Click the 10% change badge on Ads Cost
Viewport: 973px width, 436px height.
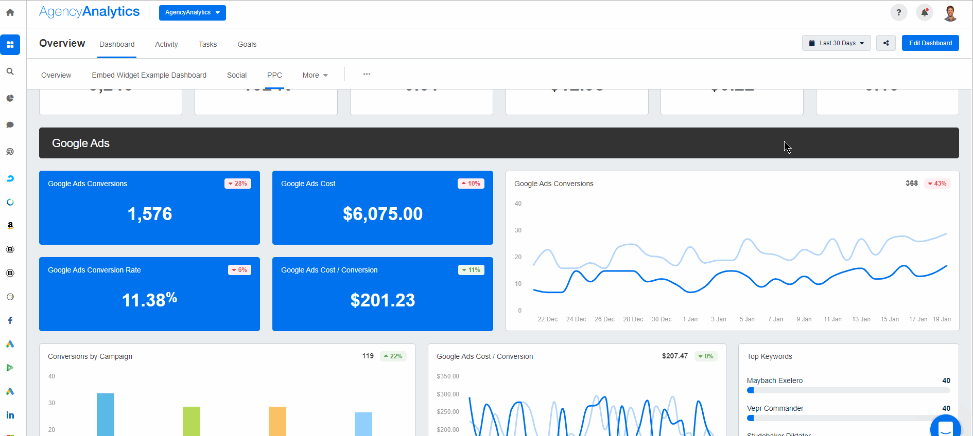(471, 184)
